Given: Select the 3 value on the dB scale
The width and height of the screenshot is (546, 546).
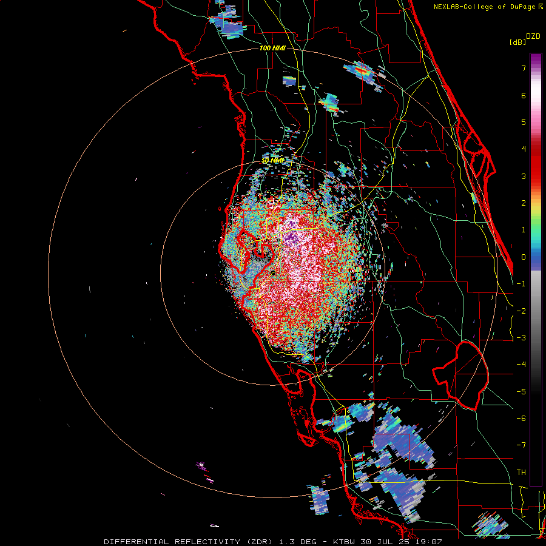Looking at the screenshot, I should tap(524, 176).
